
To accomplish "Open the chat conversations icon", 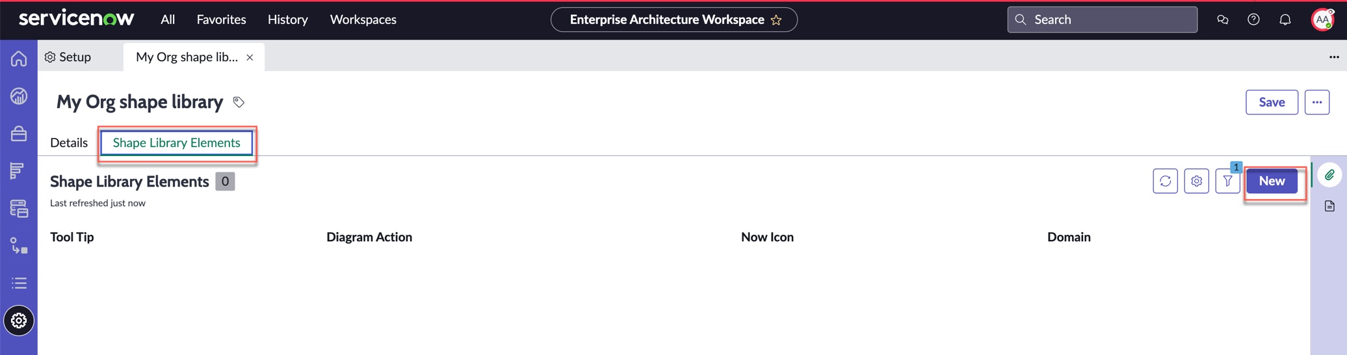I will (x=1222, y=20).
